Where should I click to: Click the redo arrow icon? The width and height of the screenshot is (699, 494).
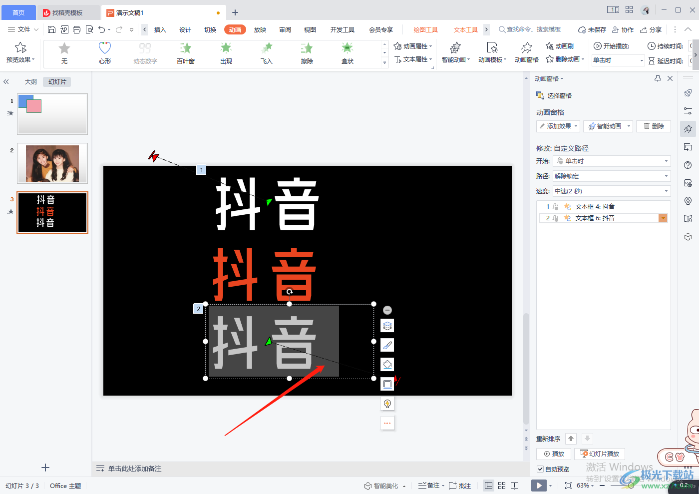(119, 29)
